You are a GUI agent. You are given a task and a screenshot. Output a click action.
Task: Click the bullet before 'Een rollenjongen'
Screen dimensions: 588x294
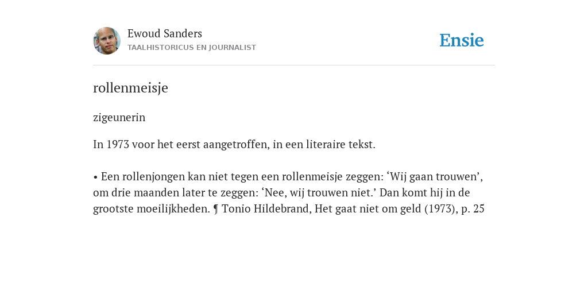96,177
